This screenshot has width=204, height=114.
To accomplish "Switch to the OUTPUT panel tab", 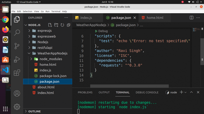I will click(x=104, y=92).
